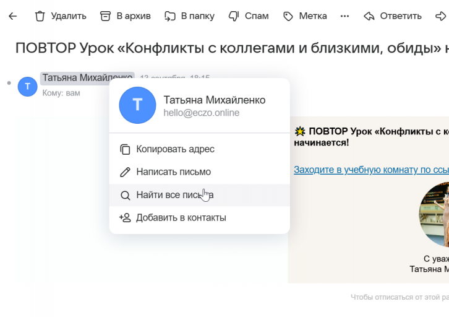This screenshot has height=317, width=449.
Task: Click sender name 'Татьяна Михайленко' in header
Action: [87, 78]
